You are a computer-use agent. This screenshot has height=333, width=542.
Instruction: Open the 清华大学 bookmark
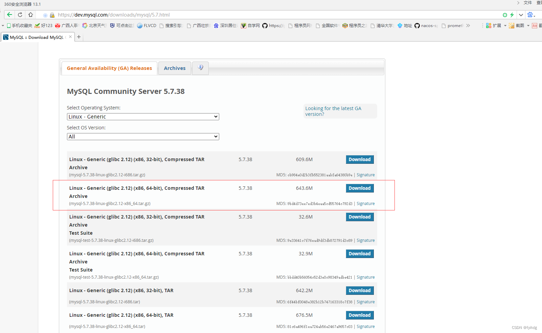point(382,26)
